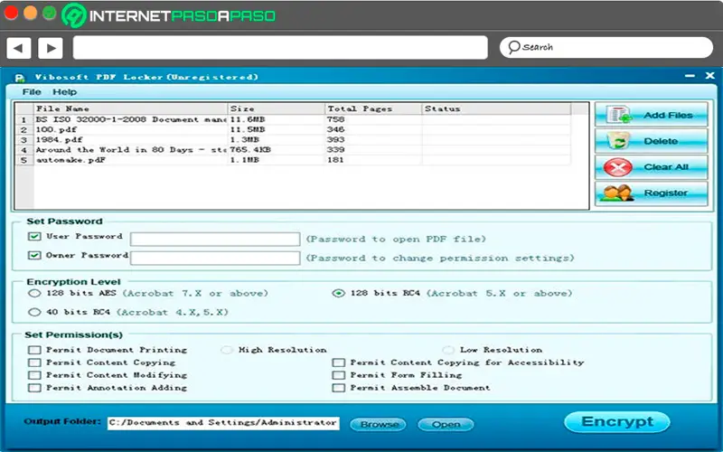This screenshot has width=723, height=452.
Task: Enable Permit Content Modifying
Action: click(34, 375)
